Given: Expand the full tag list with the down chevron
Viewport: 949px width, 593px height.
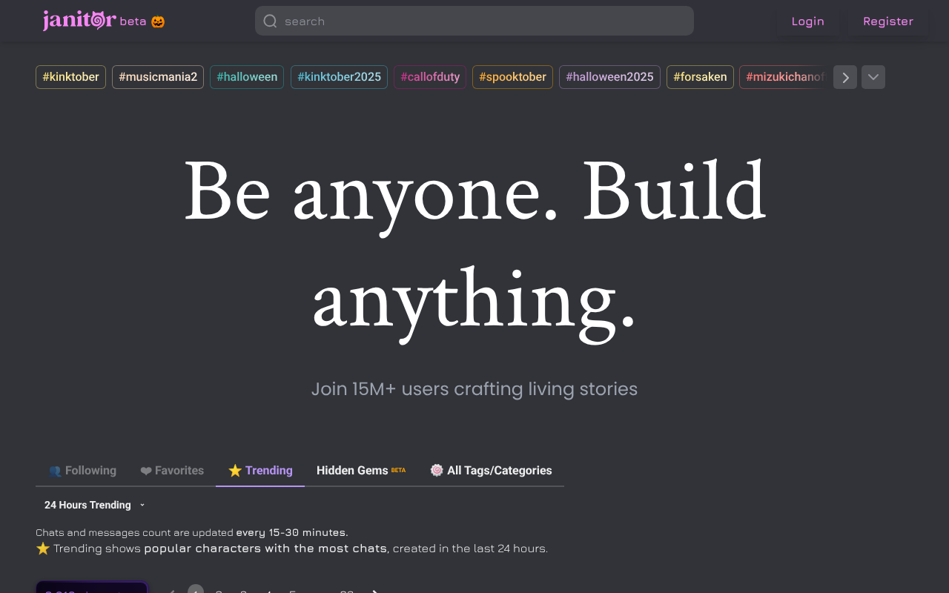Looking at the screenshot, I should [873, 77].
